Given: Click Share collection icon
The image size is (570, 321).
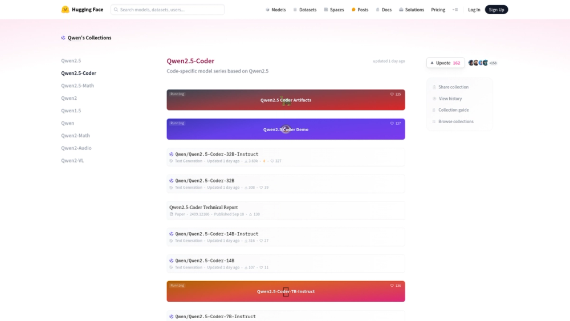Looking at the screenshot, I should pos(434,87).
